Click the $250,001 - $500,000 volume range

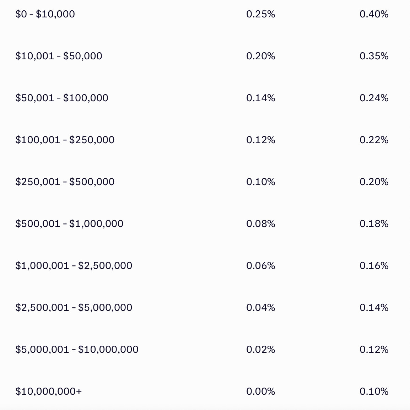pyautogui.click(x=65, y=182)
